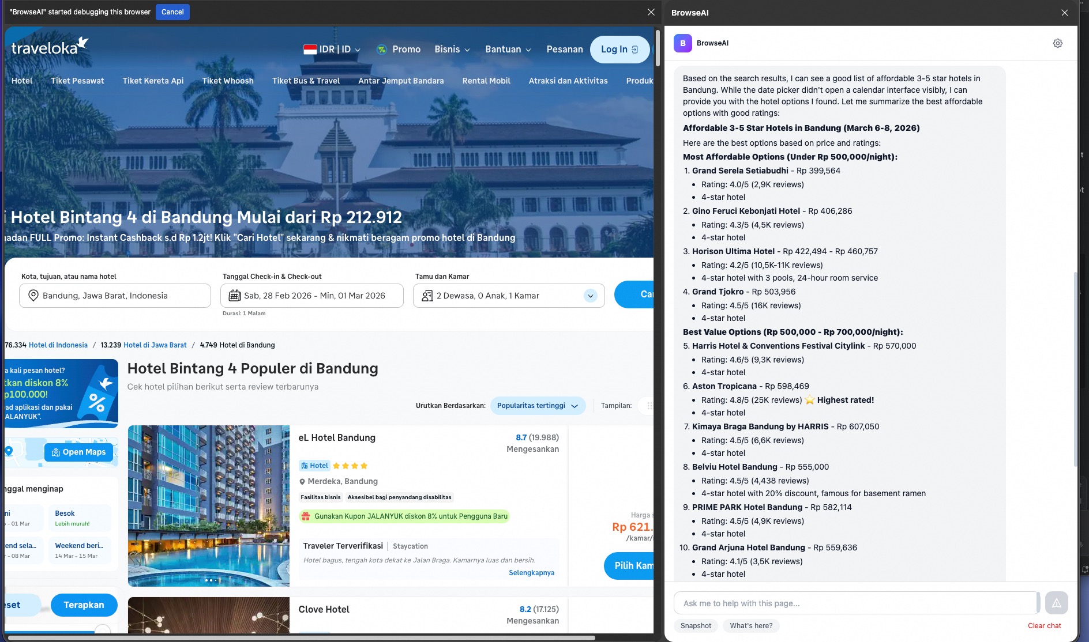Click the check-in and check-out date field

(x=312, y=296)
